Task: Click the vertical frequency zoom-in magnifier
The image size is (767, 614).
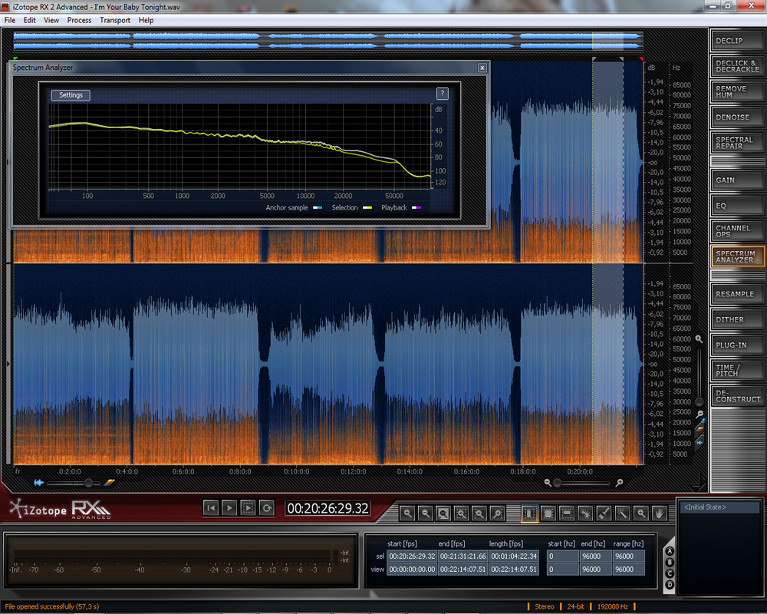Action: [699, 338]
